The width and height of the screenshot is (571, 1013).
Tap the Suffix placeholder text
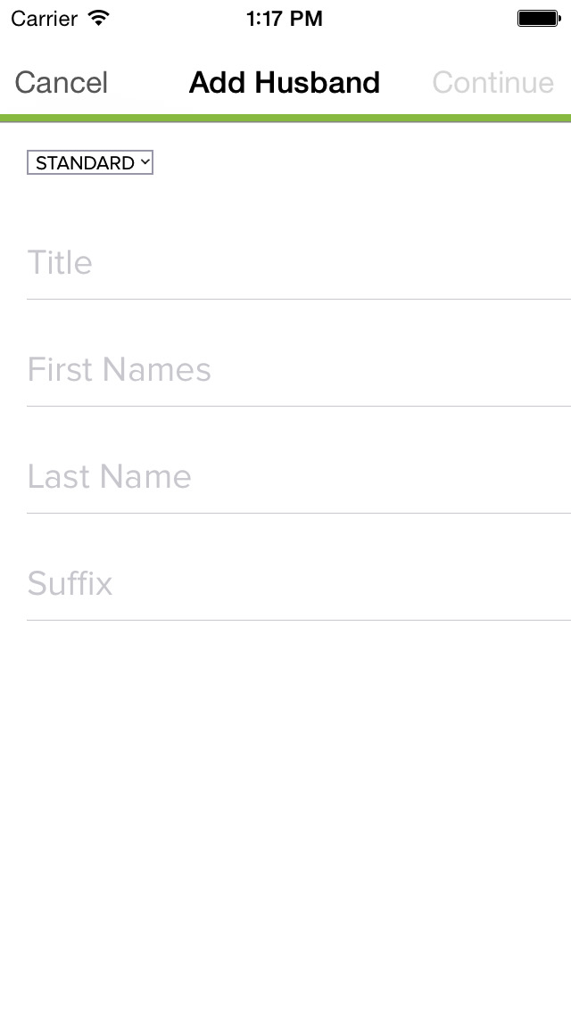tap(70, 583)
